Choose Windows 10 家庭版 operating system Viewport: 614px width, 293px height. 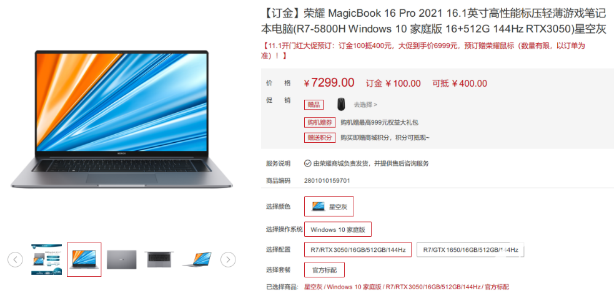tap(337, 229)
